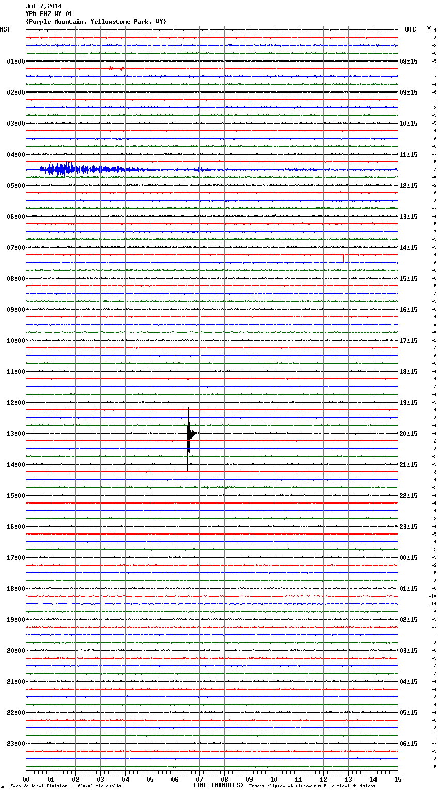The width and height of the screenshot is (439, 793).
Task: Click the '09:00' MST time label
Action: point(15,310)
